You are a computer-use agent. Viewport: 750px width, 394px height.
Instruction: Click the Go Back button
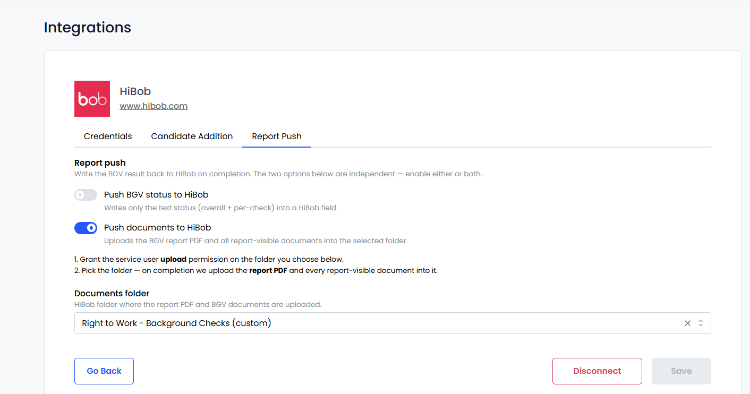[104, 371]
